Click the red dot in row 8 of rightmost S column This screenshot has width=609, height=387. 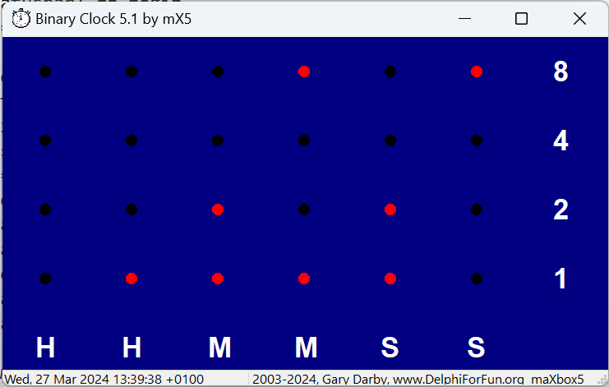(477, 71)
